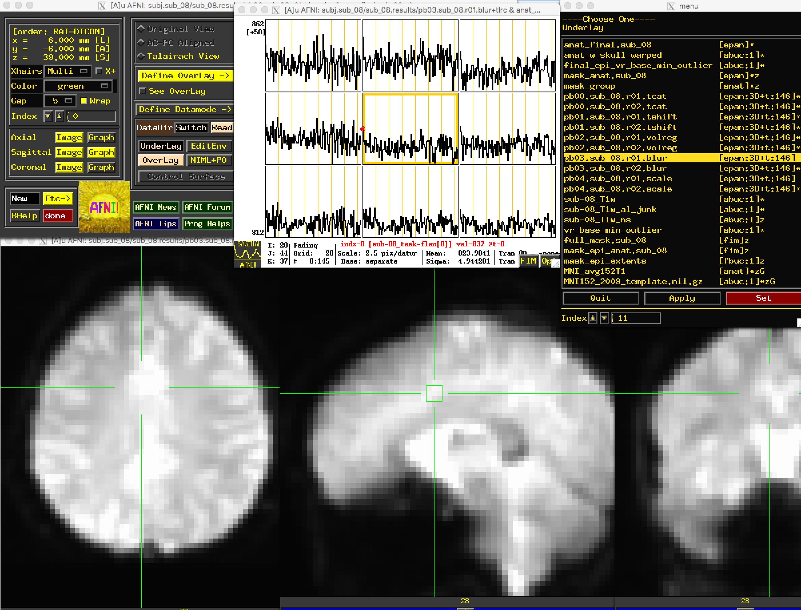Open the Coronal Image viewer
The height and width of the screenshot is (610, 801).
[69, 168]
